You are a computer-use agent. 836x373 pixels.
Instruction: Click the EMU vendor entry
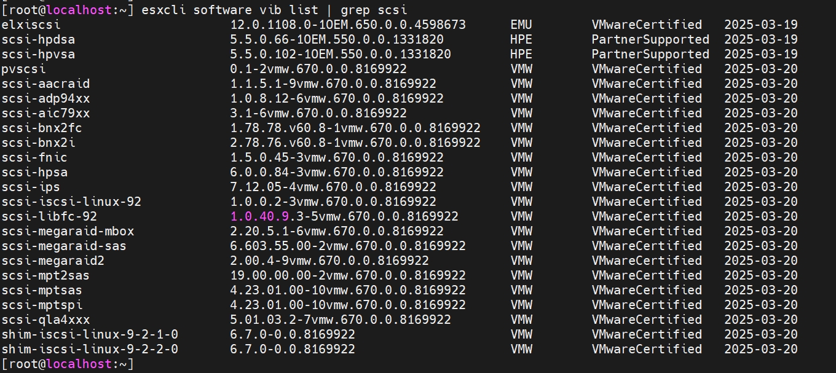point(521,25)
